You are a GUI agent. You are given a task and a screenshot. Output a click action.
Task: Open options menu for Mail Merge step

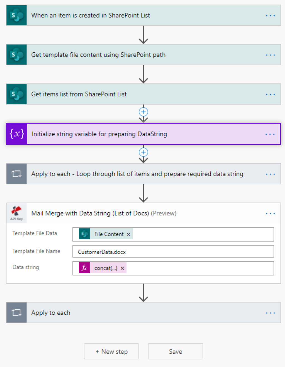click(x=270, y=213)
